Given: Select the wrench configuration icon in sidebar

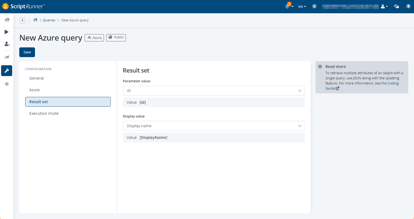Looking at the screenshot, I should pos(7,71).
